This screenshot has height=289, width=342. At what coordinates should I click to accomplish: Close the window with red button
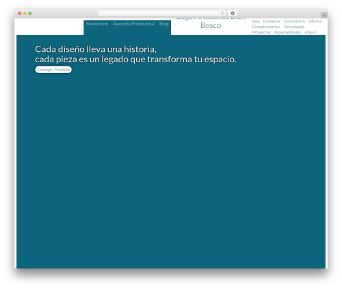(x=20, y=13)
